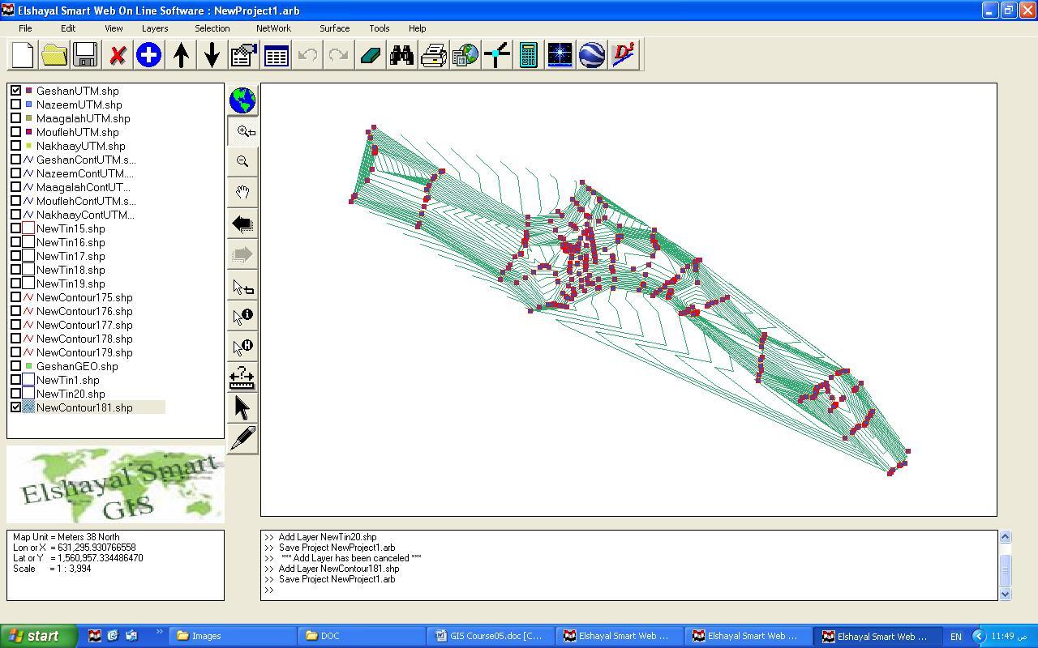Check NewTin15.shp layer visibility box
Screen dimensions: 1038x648
(x=15, y=228)
